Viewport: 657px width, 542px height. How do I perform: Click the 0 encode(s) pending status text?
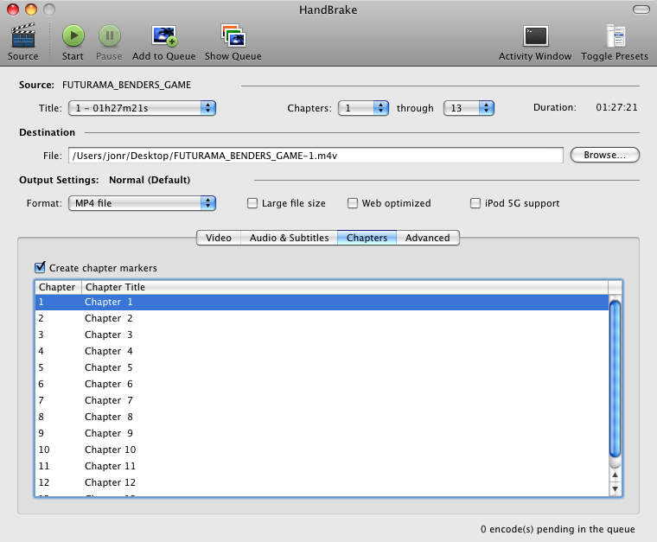(x=558, y=529)
